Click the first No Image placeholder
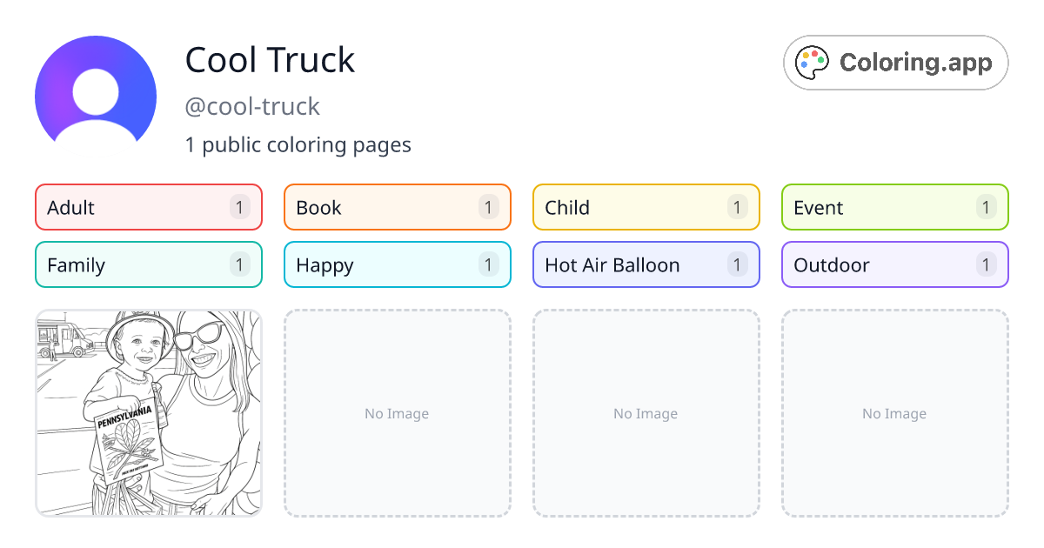The image size is (1044, 548). coord(397,413)
